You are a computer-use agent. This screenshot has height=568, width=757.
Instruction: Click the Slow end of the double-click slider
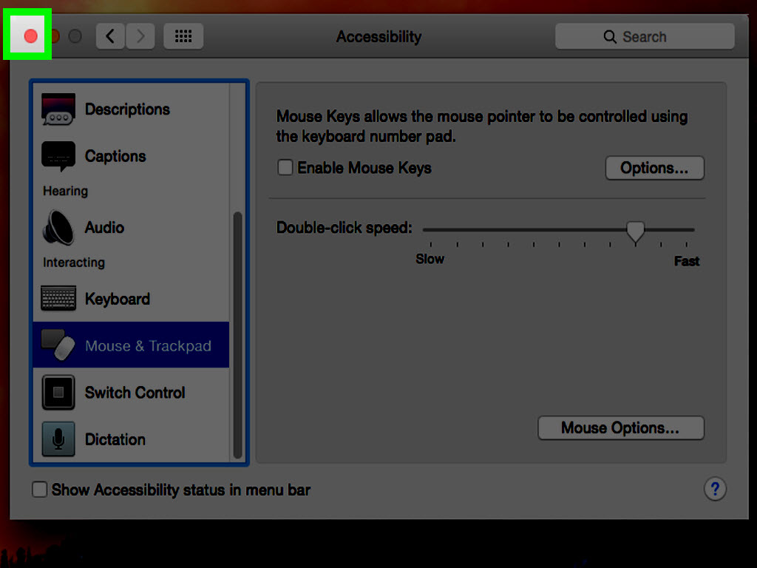430,259
